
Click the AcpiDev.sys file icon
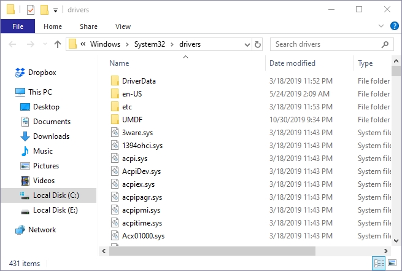(x=115, y=171)
